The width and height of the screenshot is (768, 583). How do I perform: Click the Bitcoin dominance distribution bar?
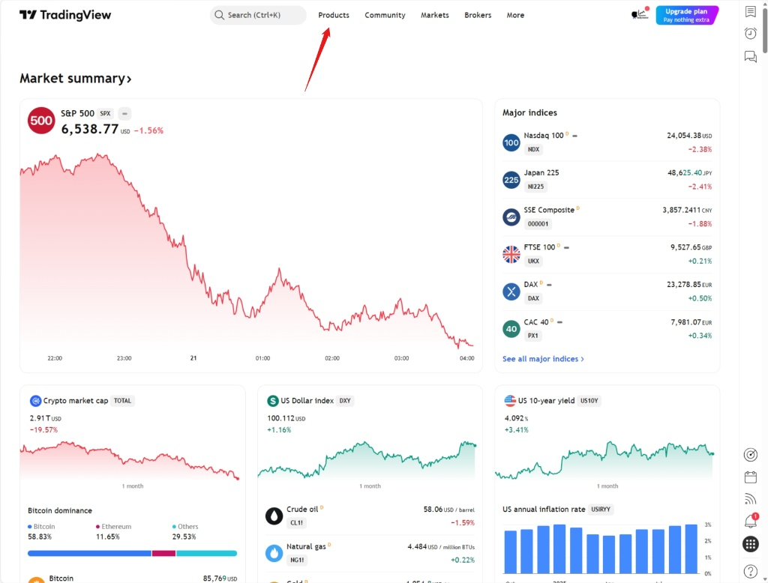(132, 552)
